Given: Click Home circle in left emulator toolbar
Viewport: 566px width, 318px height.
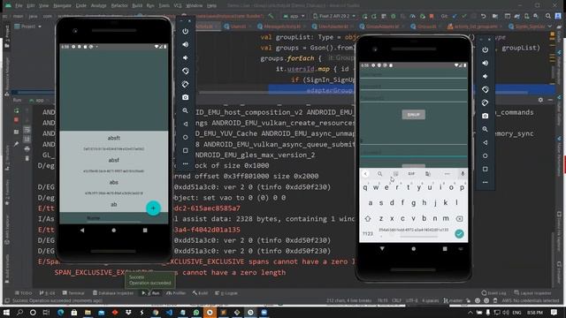Looking at the screenshot, I should click(x=185, y=138).
